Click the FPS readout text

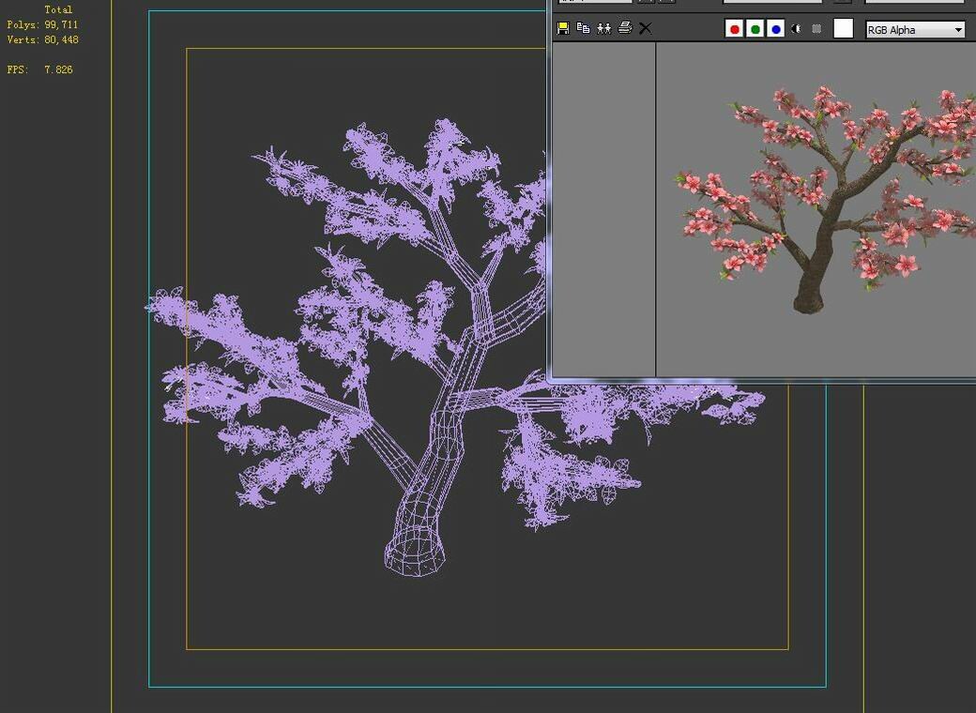click(38, 69)
